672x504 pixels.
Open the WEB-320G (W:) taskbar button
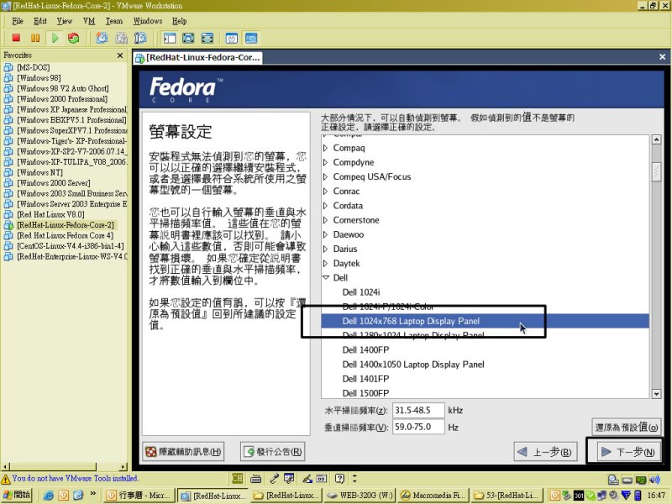360,496
